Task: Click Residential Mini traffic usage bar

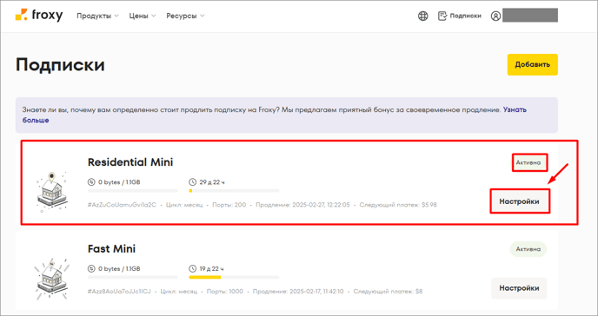Action: point(133,191)
